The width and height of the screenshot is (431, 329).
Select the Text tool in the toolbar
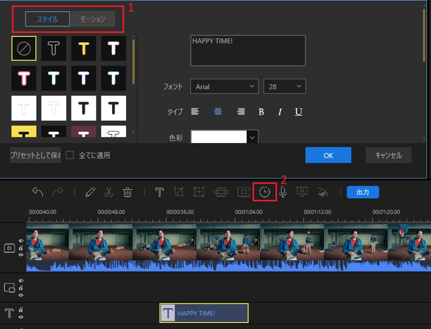point(159,192)
